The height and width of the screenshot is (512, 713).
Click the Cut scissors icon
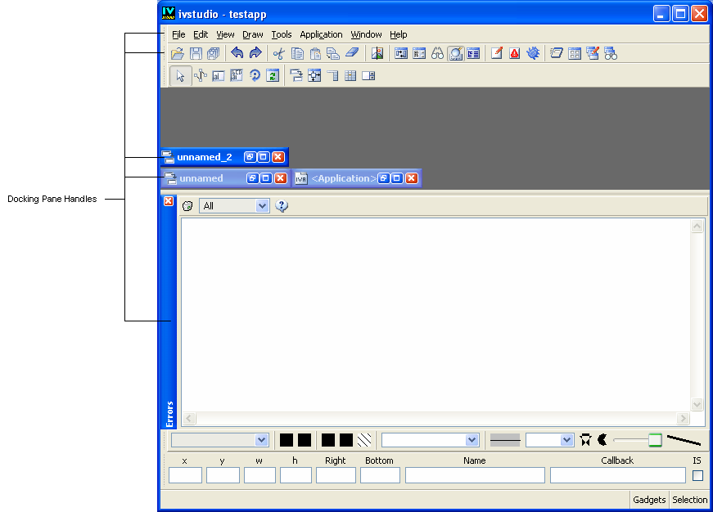(278, 54)
